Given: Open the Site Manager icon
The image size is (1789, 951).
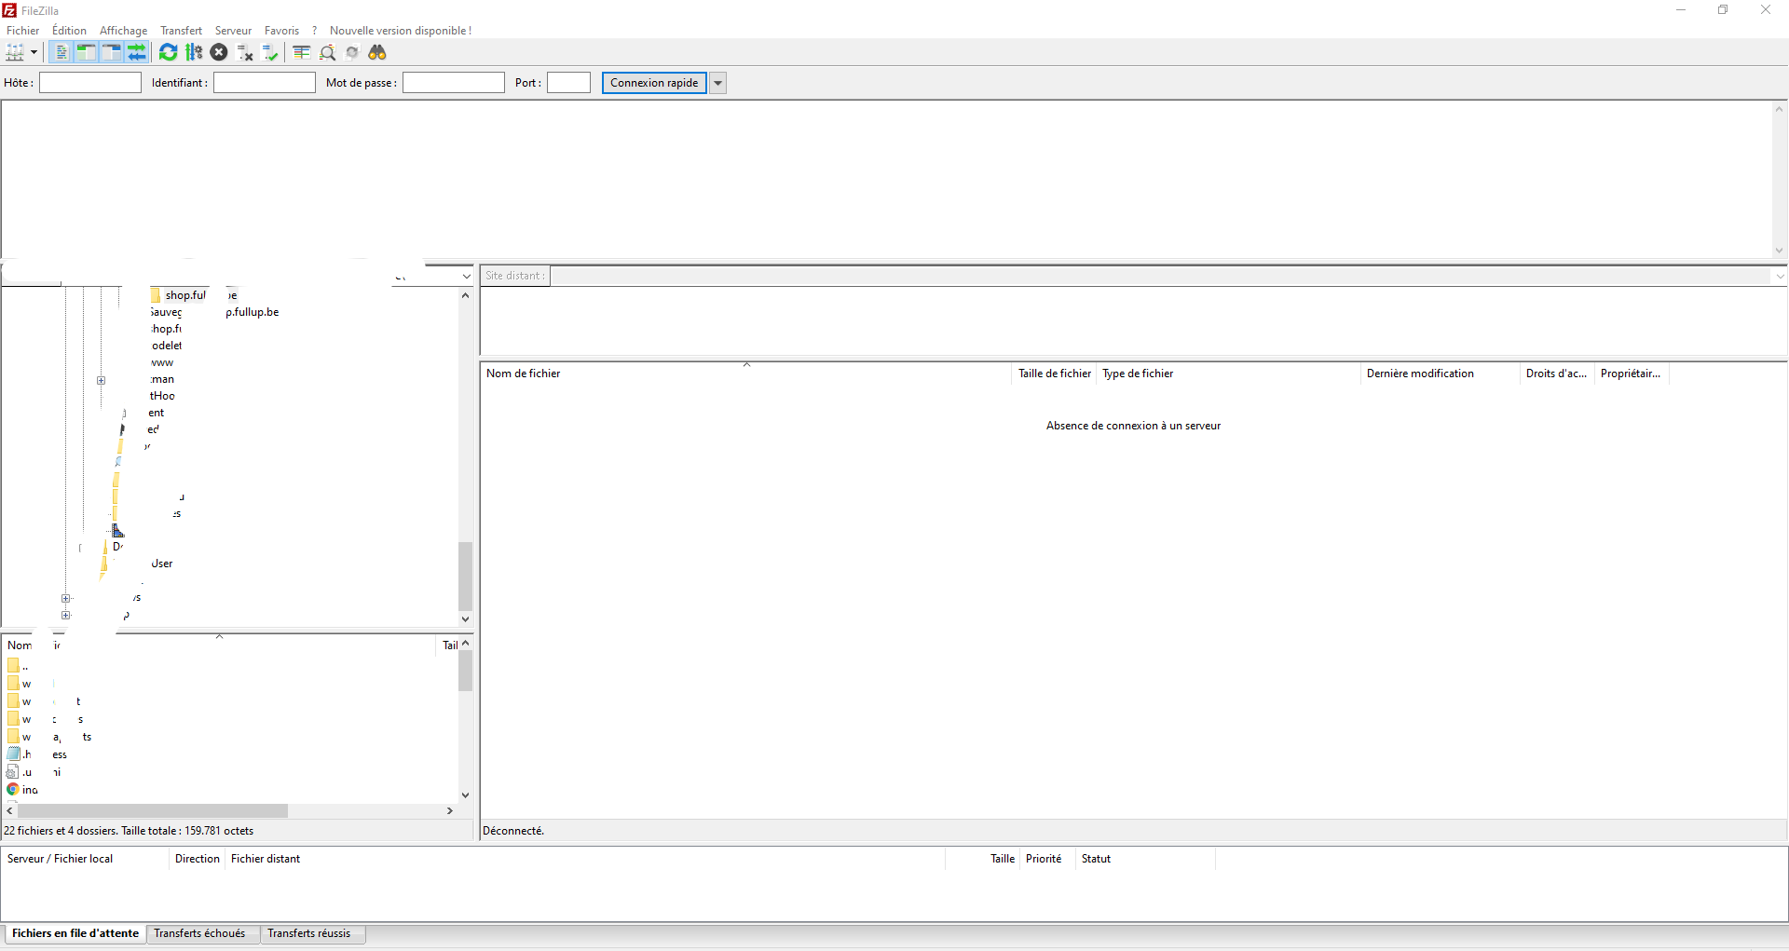Looking at the screenshot, I should point(15,52).
